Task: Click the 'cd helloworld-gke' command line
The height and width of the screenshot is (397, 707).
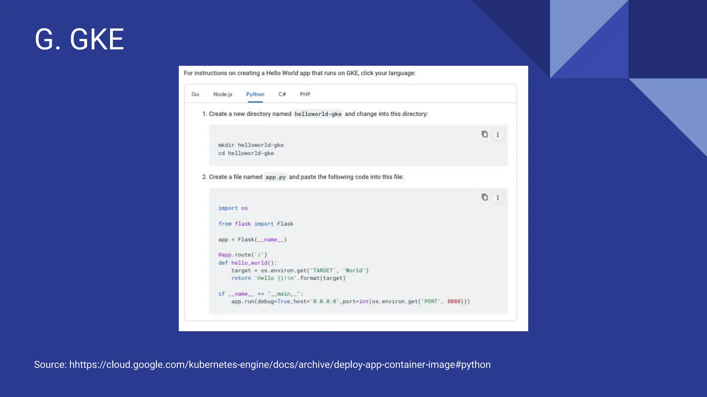Action: (x=246, y=153)
